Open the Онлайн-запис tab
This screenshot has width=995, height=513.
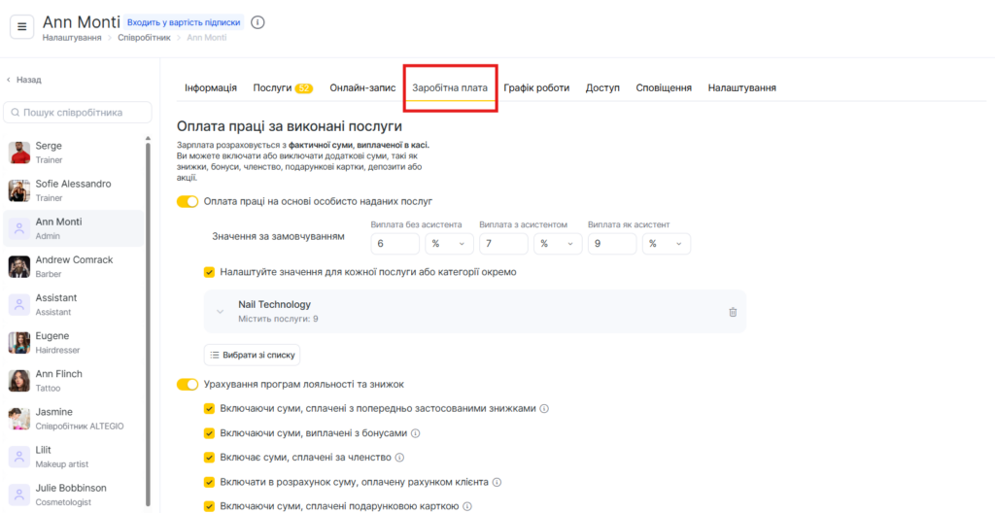(x=362, y=87)
